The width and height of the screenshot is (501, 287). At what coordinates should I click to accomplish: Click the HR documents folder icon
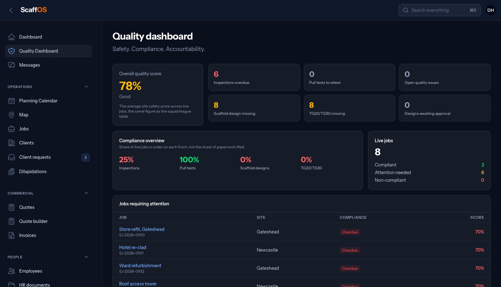point(12,284)
